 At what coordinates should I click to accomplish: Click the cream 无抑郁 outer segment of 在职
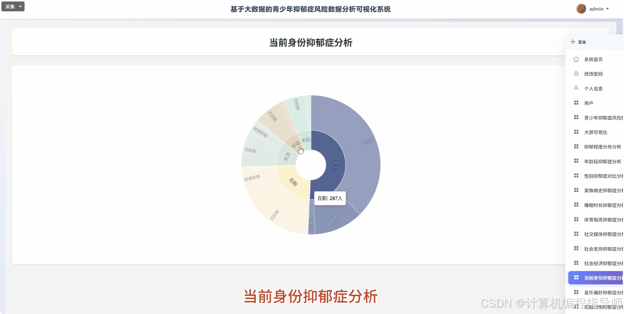(x=275, y=214)
